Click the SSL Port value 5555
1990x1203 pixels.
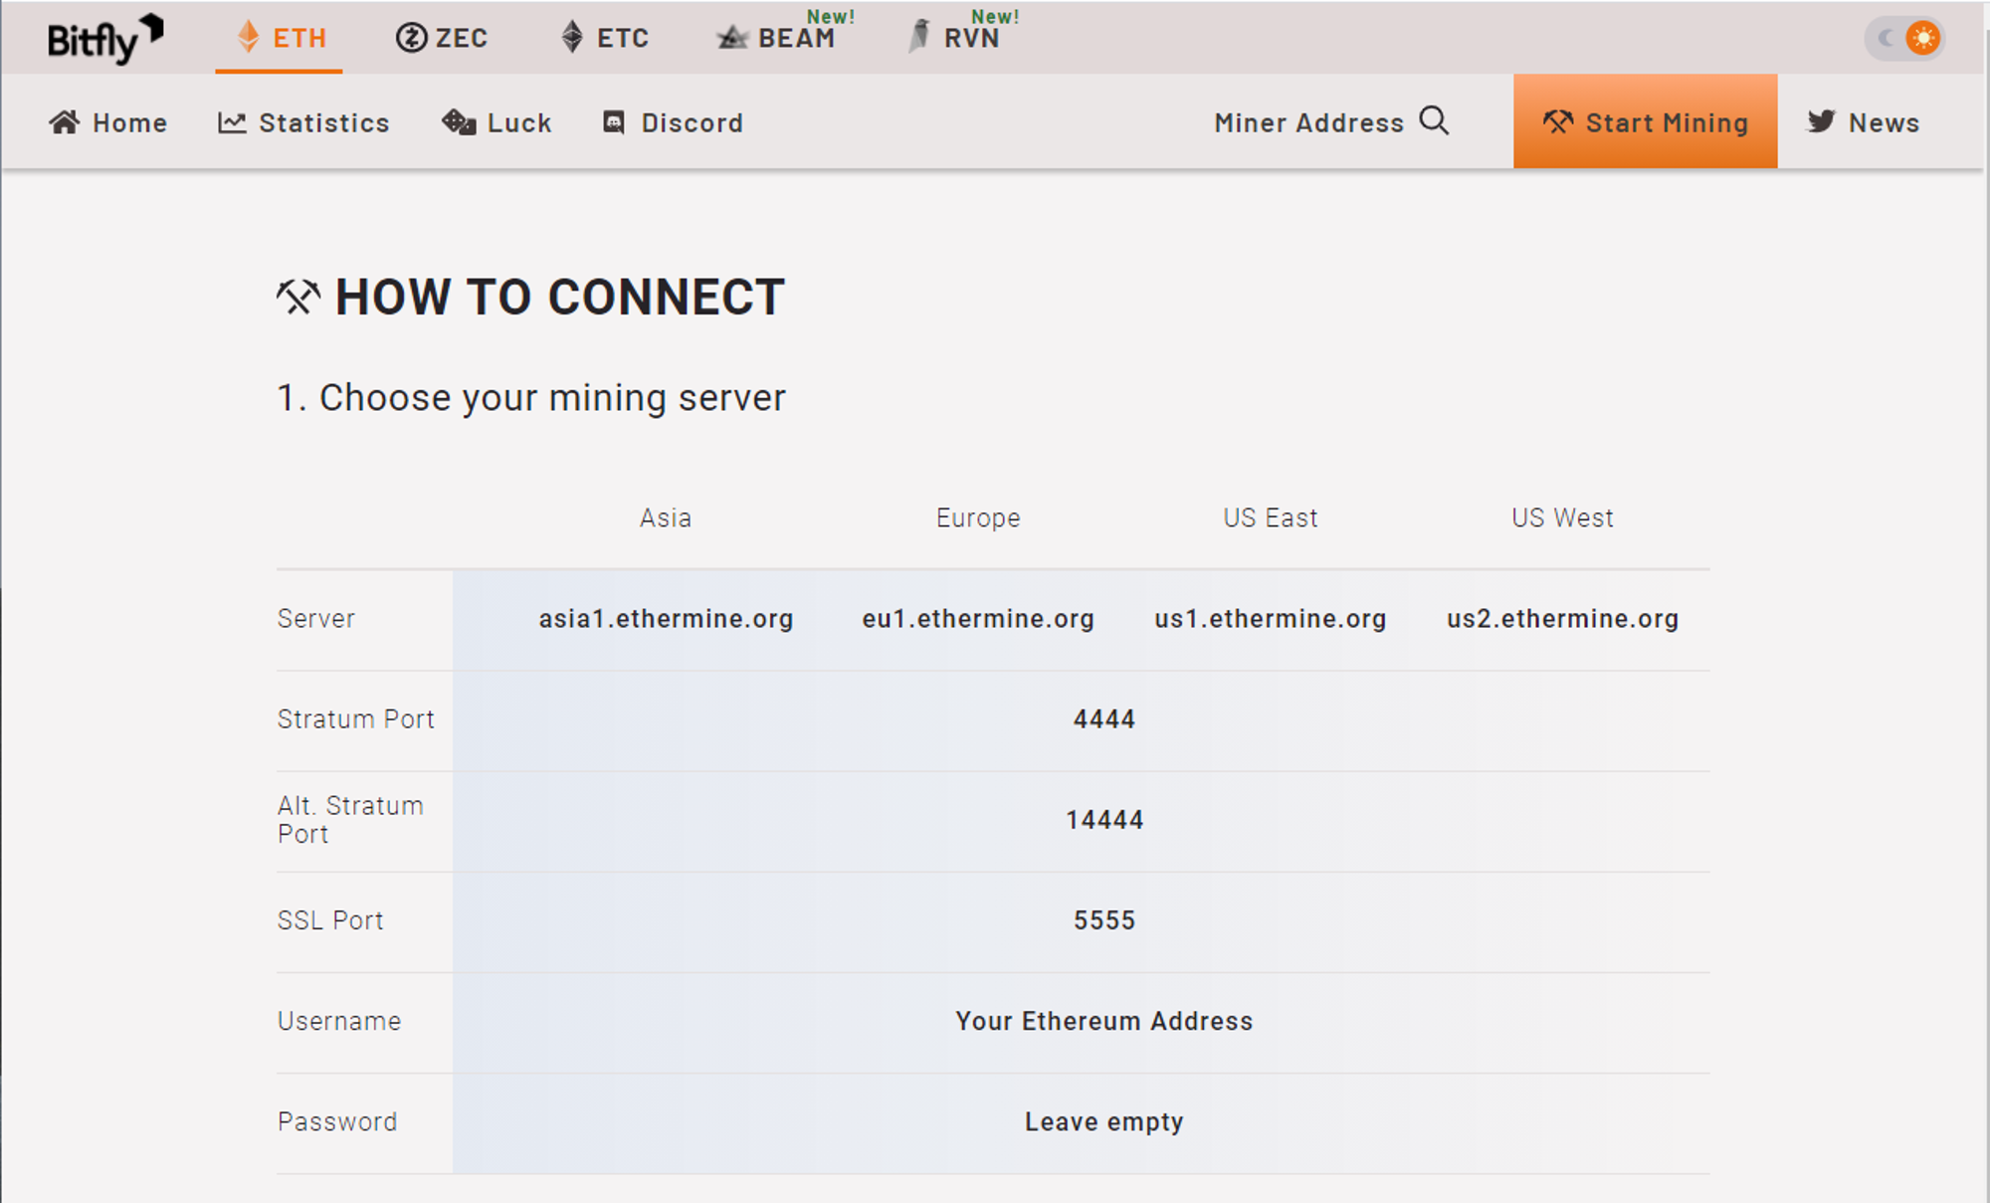[1104, 920]
